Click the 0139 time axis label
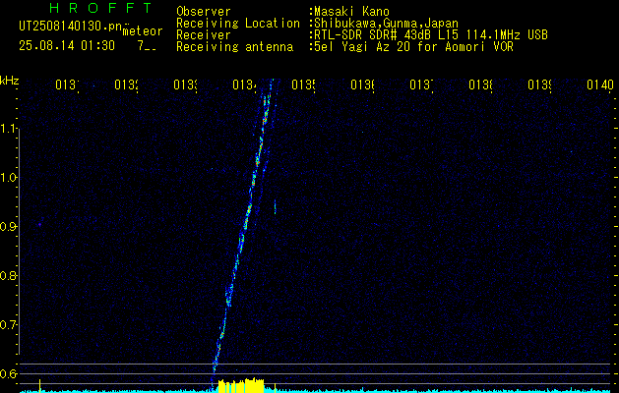The height and width of the screenshot is (393, 619). (x=539, y=84)
